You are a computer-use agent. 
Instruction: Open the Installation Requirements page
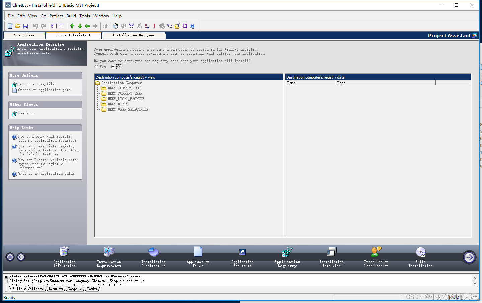[109, 257]
